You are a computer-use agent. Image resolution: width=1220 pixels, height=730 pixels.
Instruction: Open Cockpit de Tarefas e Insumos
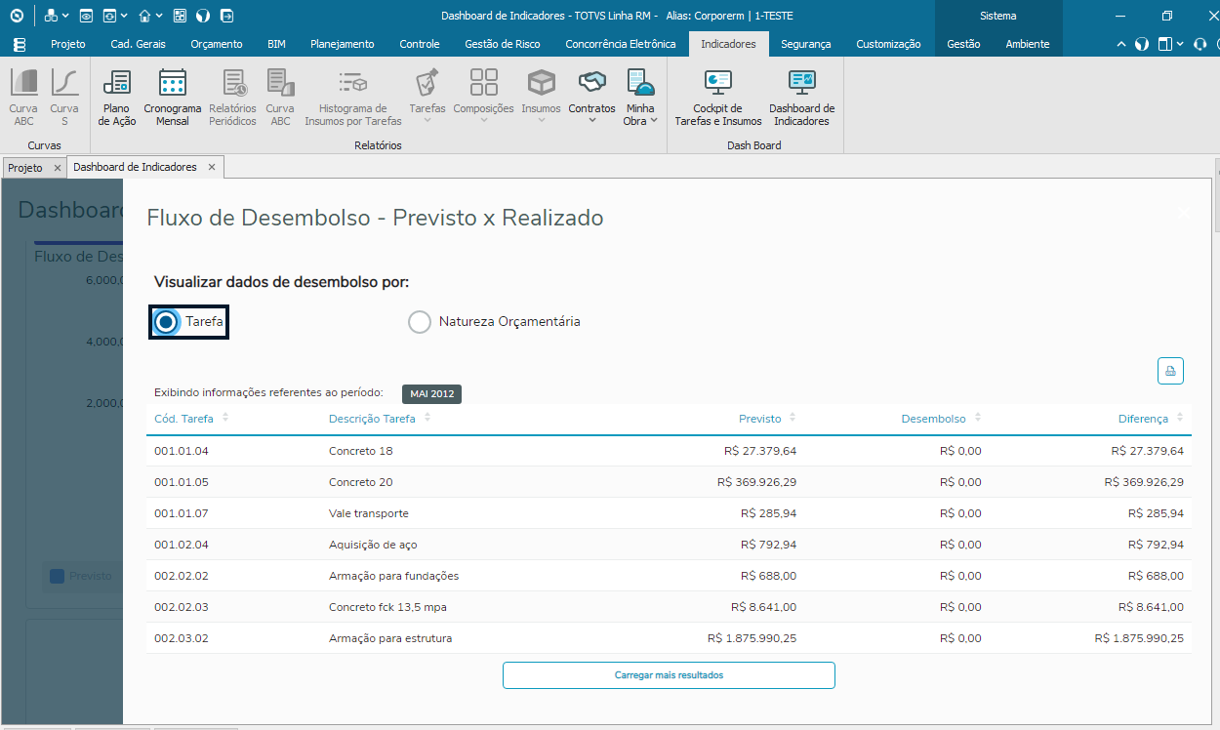click(718, 98)
